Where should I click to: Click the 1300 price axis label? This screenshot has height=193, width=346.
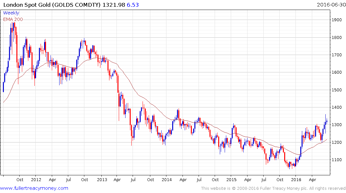337,125
